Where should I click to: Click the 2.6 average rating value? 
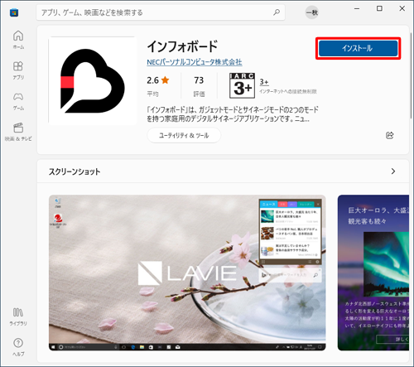tap(152, 80)
